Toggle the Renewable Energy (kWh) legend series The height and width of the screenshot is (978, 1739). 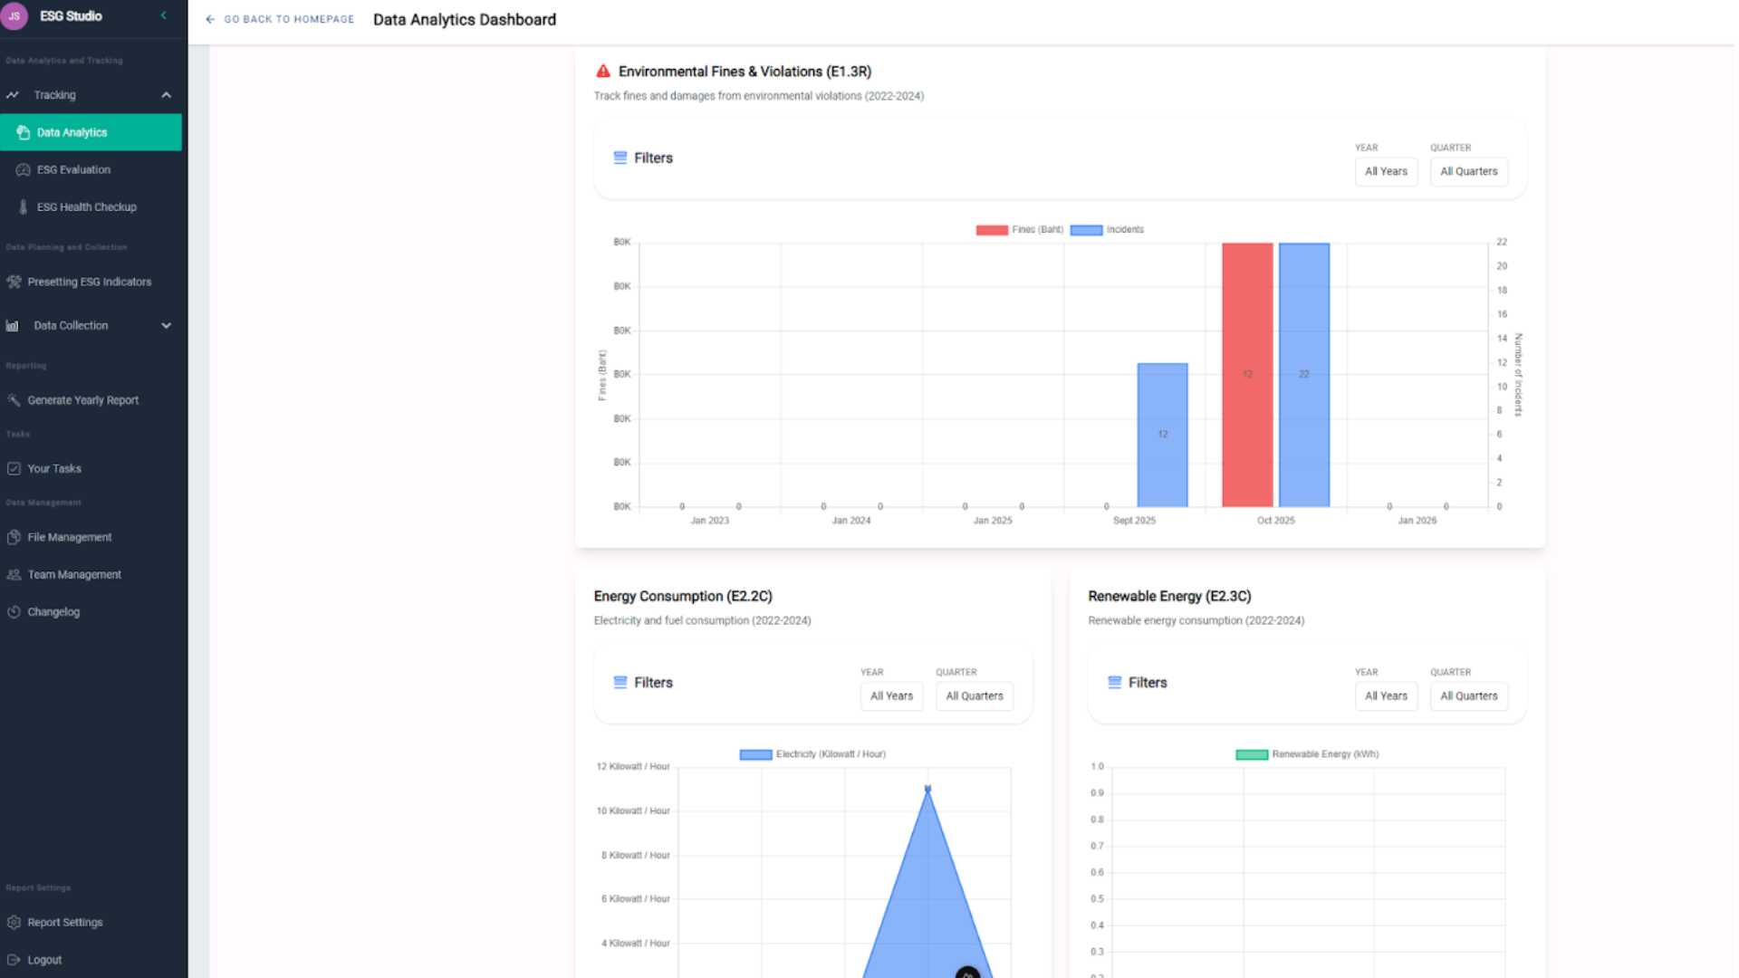pos(1307,754)
